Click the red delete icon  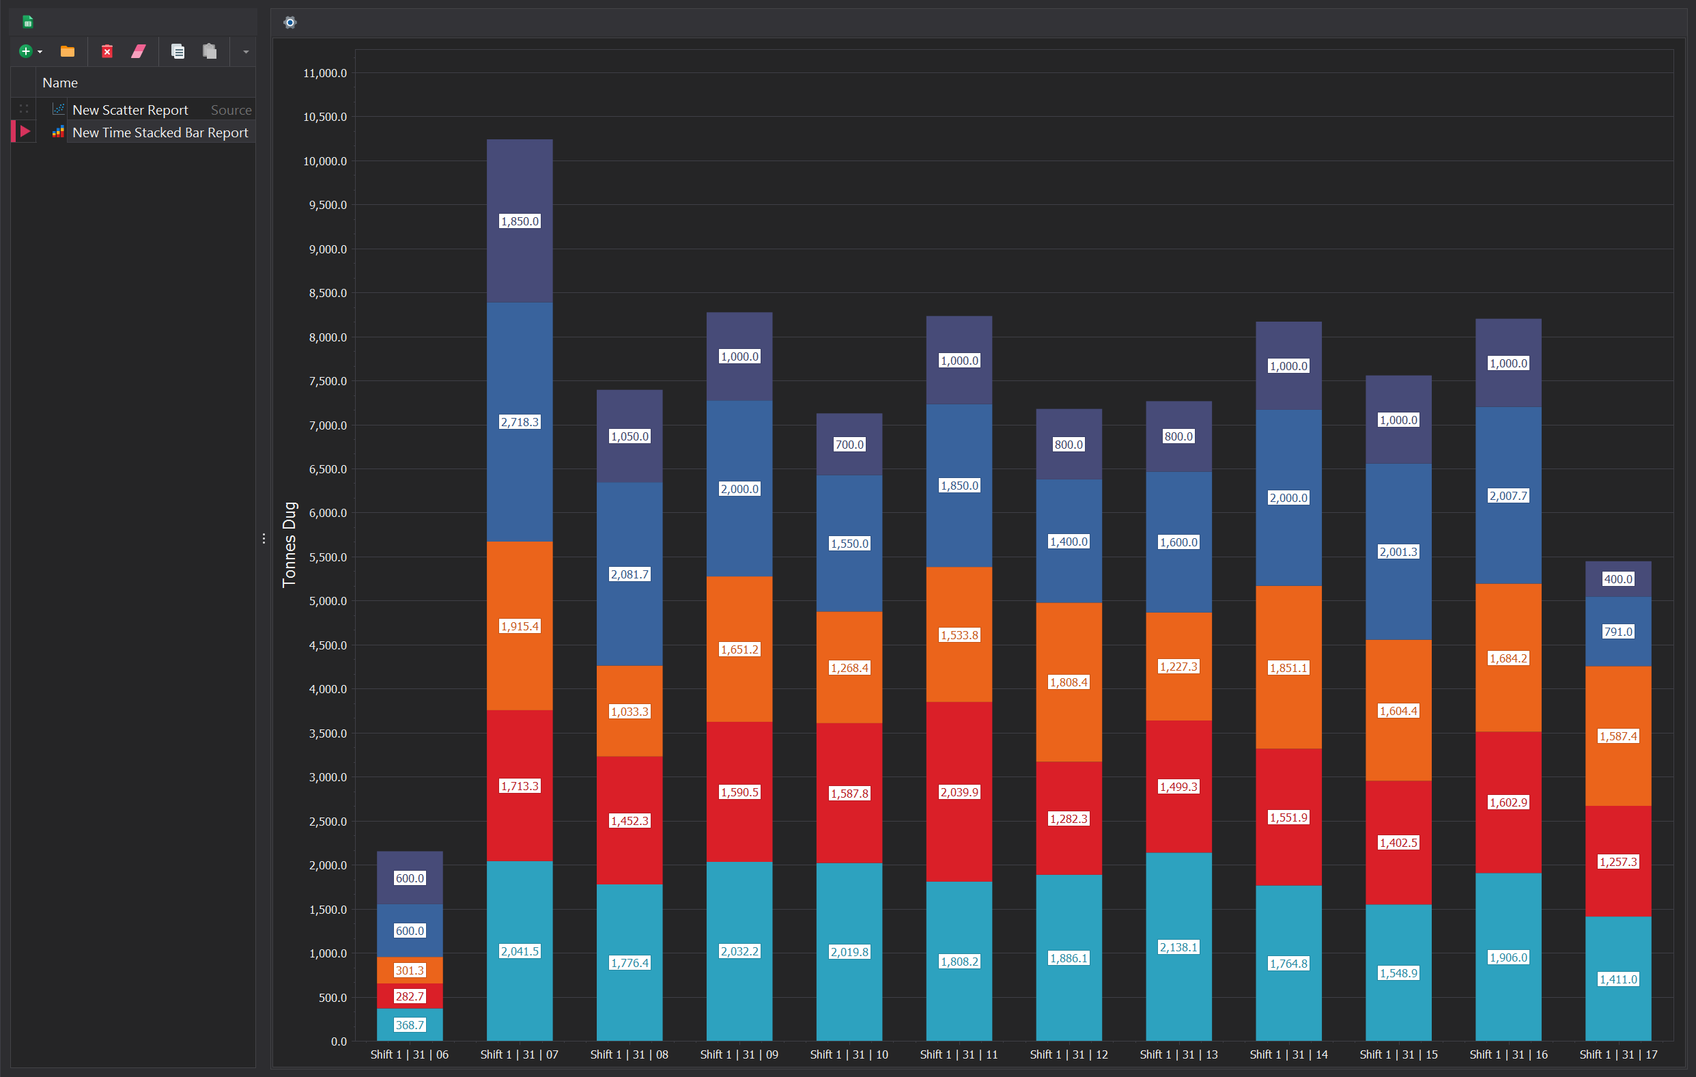pos(107,51)
